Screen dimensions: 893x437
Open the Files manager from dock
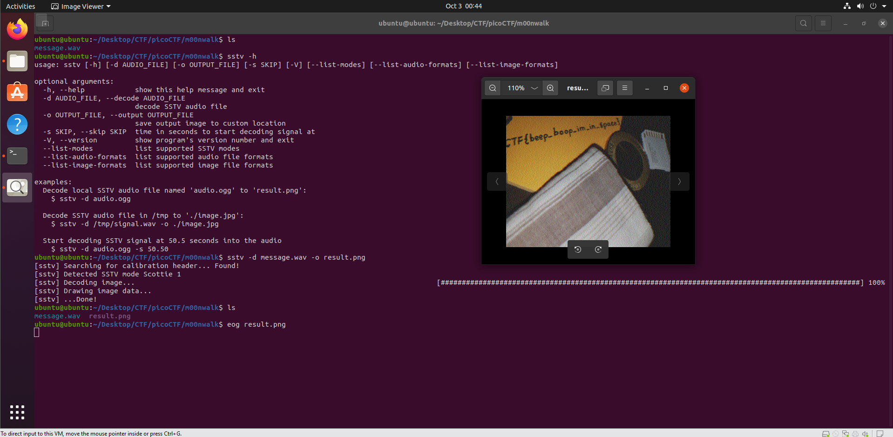tap(17, 61)
